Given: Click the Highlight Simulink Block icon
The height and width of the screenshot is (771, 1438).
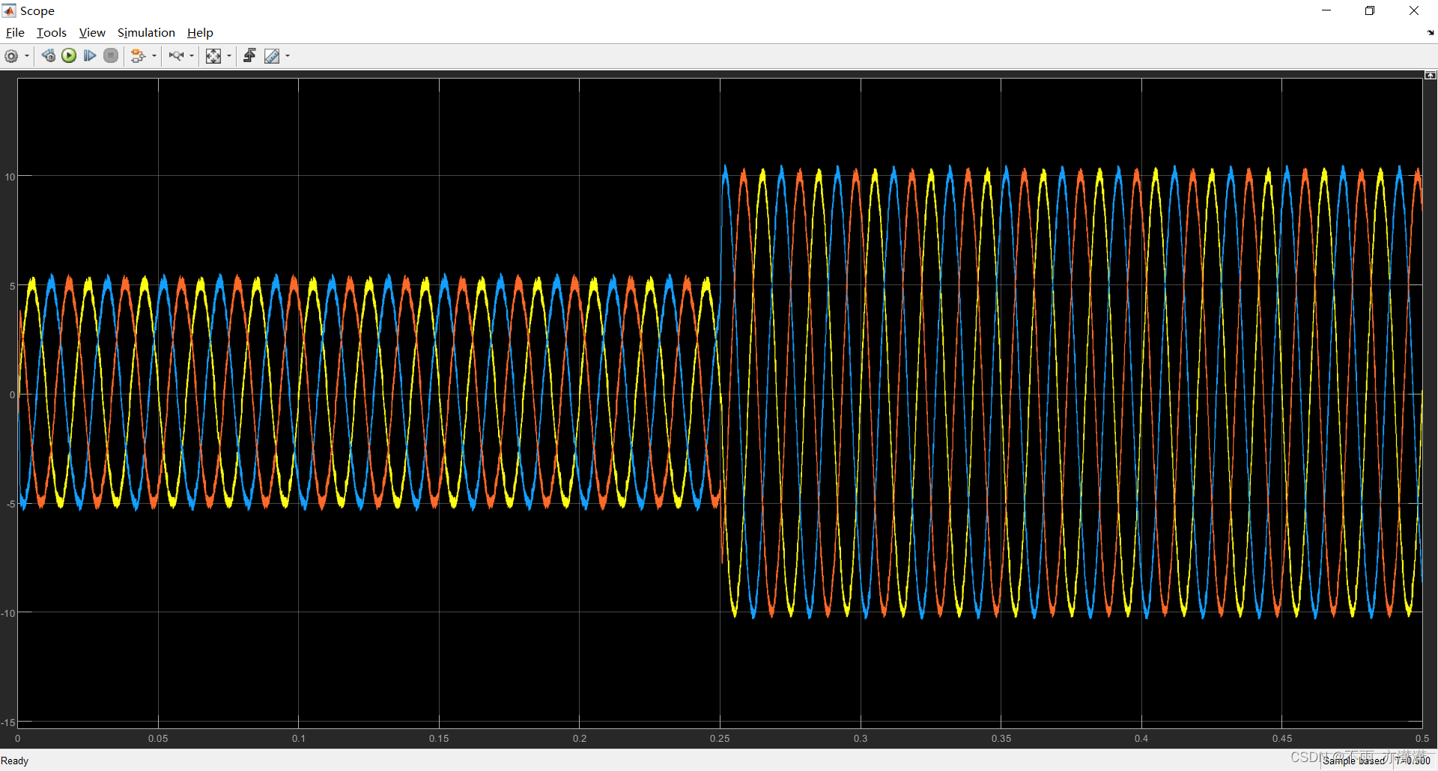Looking at the screenshot, I should tap(138, 56).
